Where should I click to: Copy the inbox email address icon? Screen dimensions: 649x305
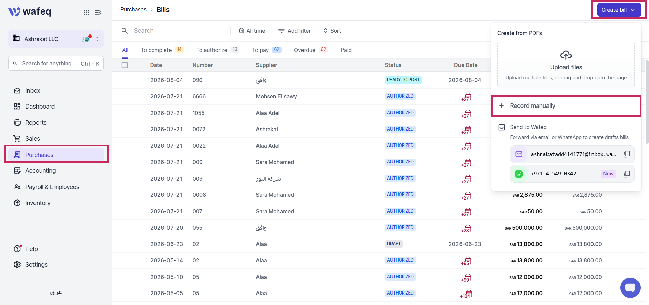[627, 154]
